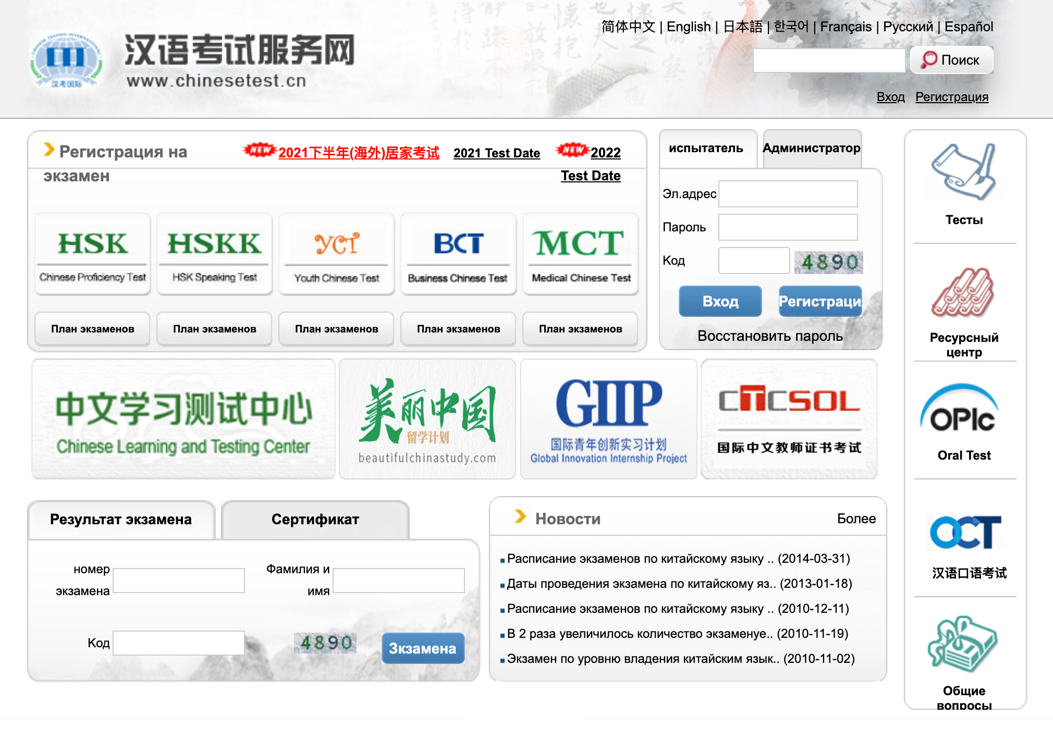
Task: Open the Тесты scroll-and-brush icon
Action: pyautogui.click(x=964, y=172)
